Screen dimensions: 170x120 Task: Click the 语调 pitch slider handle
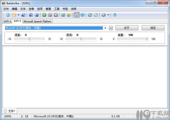(81, 39)
